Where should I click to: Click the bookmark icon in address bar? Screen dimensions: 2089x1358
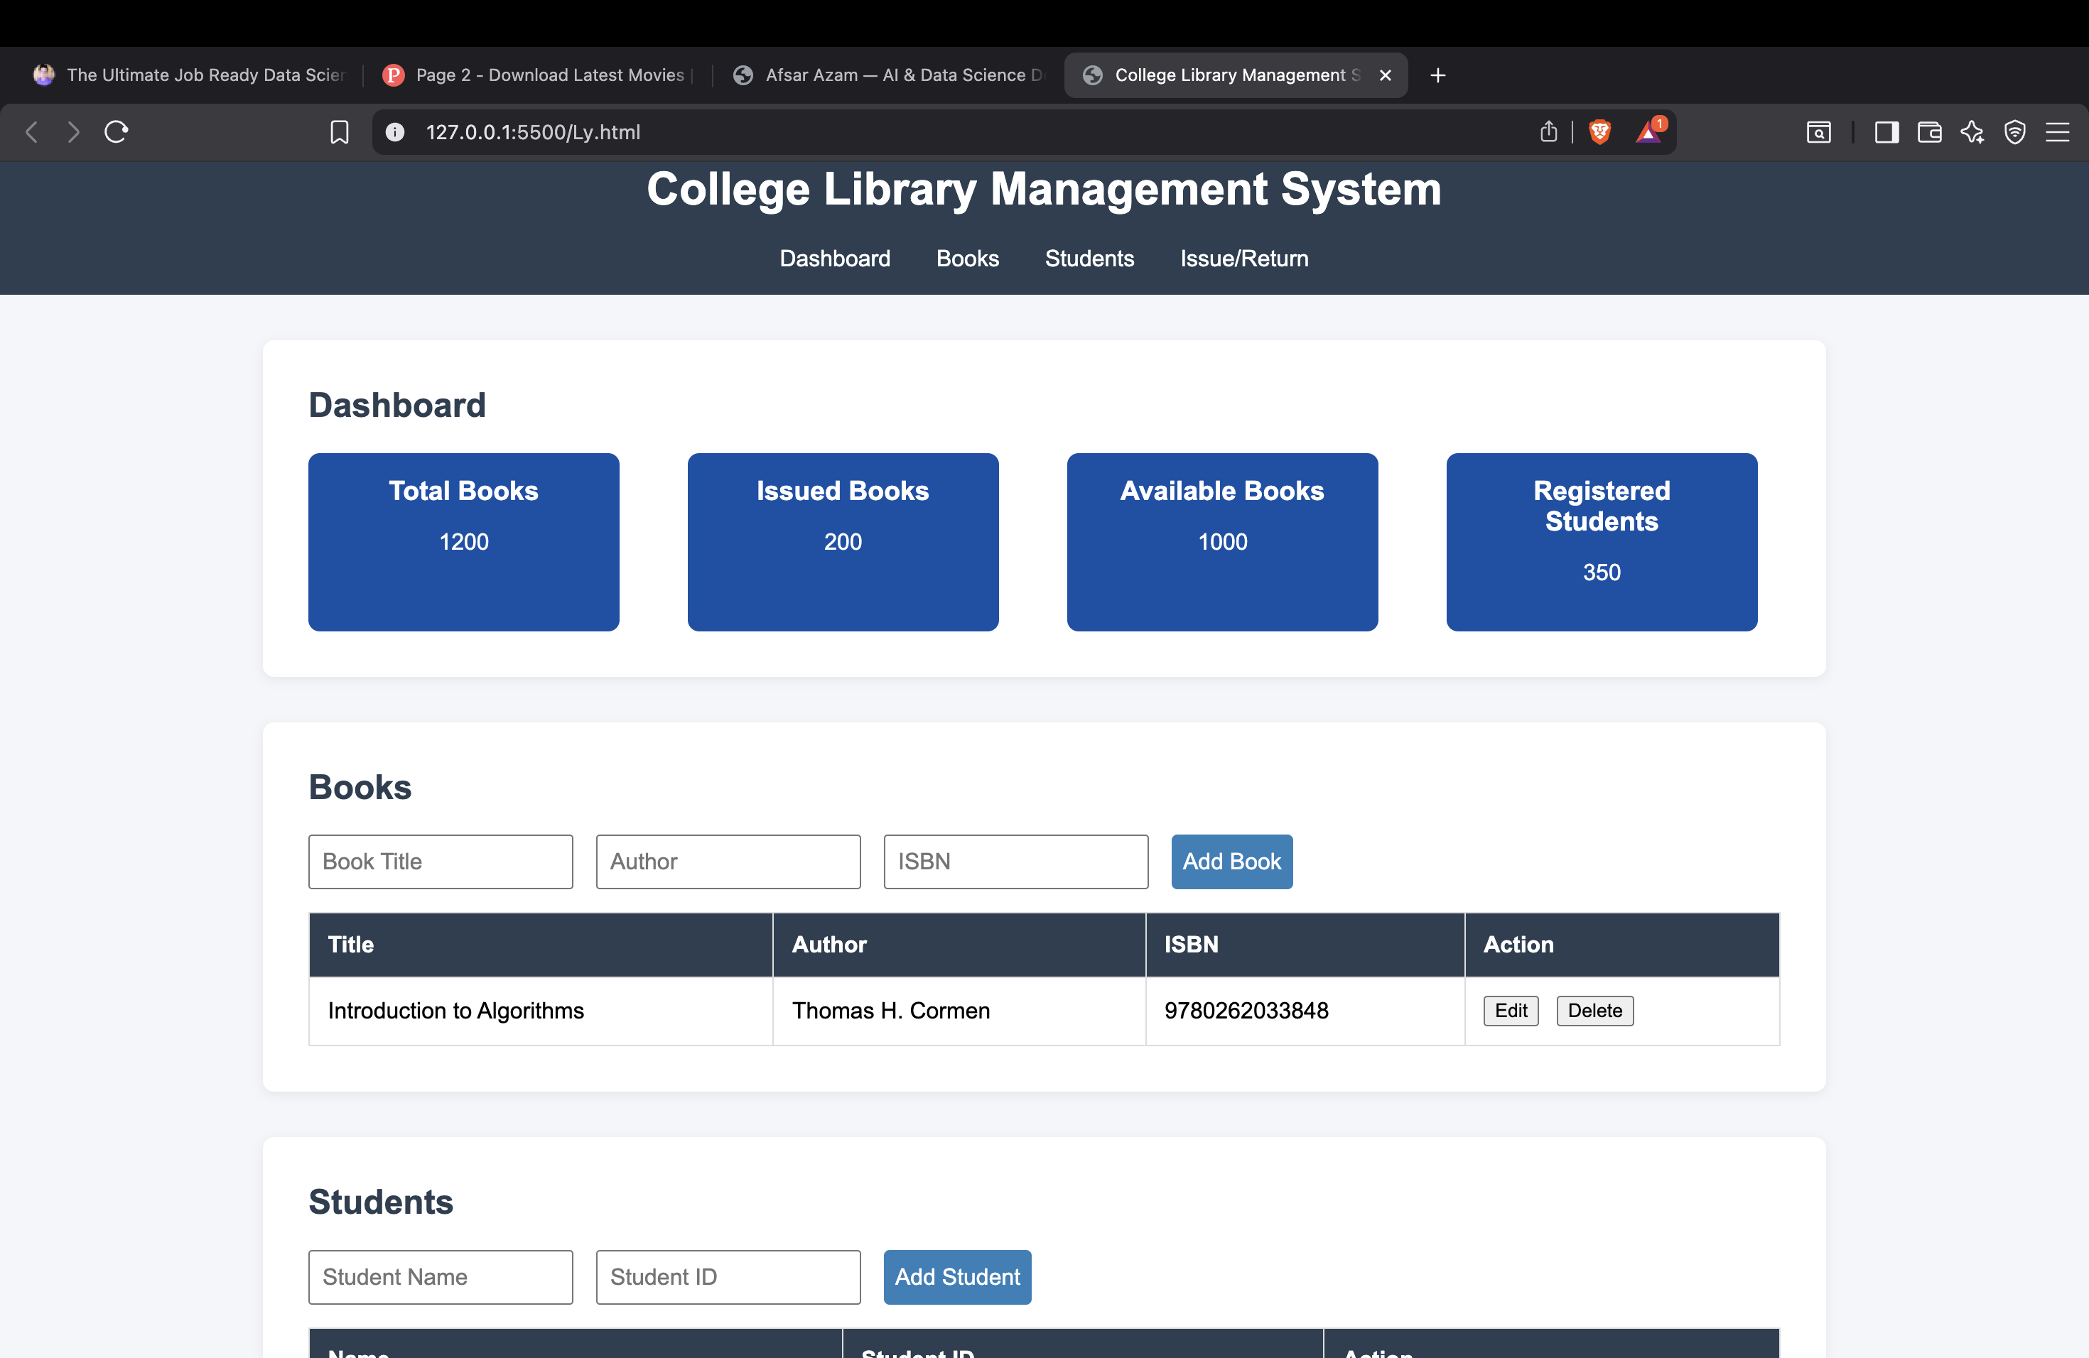(340, 131)
